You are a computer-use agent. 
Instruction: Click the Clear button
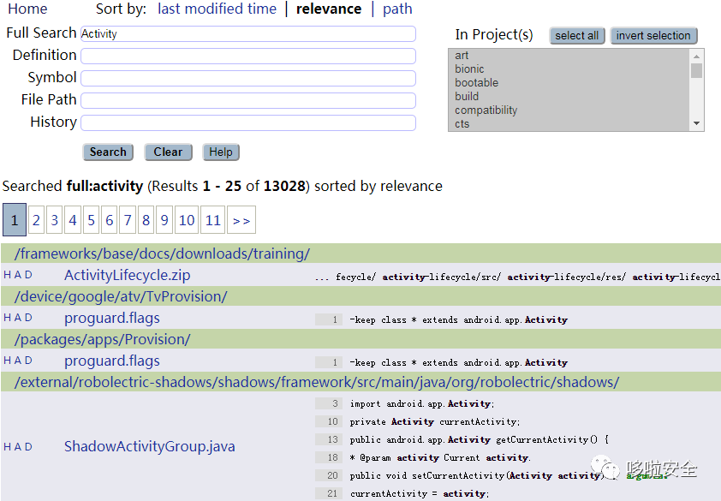[x=168, y=152]
